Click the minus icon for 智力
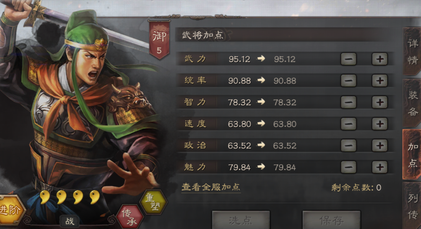 349,102
